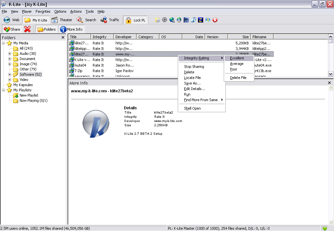Click the Traffic toolbar button
The width and height of the screenshot is (334, 231).
pyautogui.click(x=110, y=20)
